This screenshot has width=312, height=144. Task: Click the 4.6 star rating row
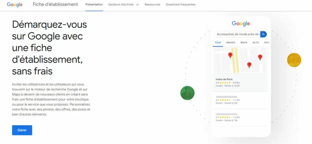[x=228, y=83]
